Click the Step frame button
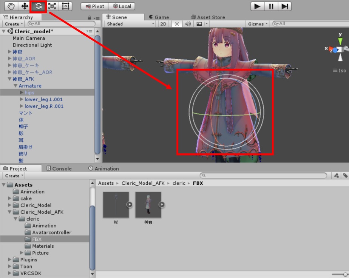This screenshot has height=278, width=349. 285,6
